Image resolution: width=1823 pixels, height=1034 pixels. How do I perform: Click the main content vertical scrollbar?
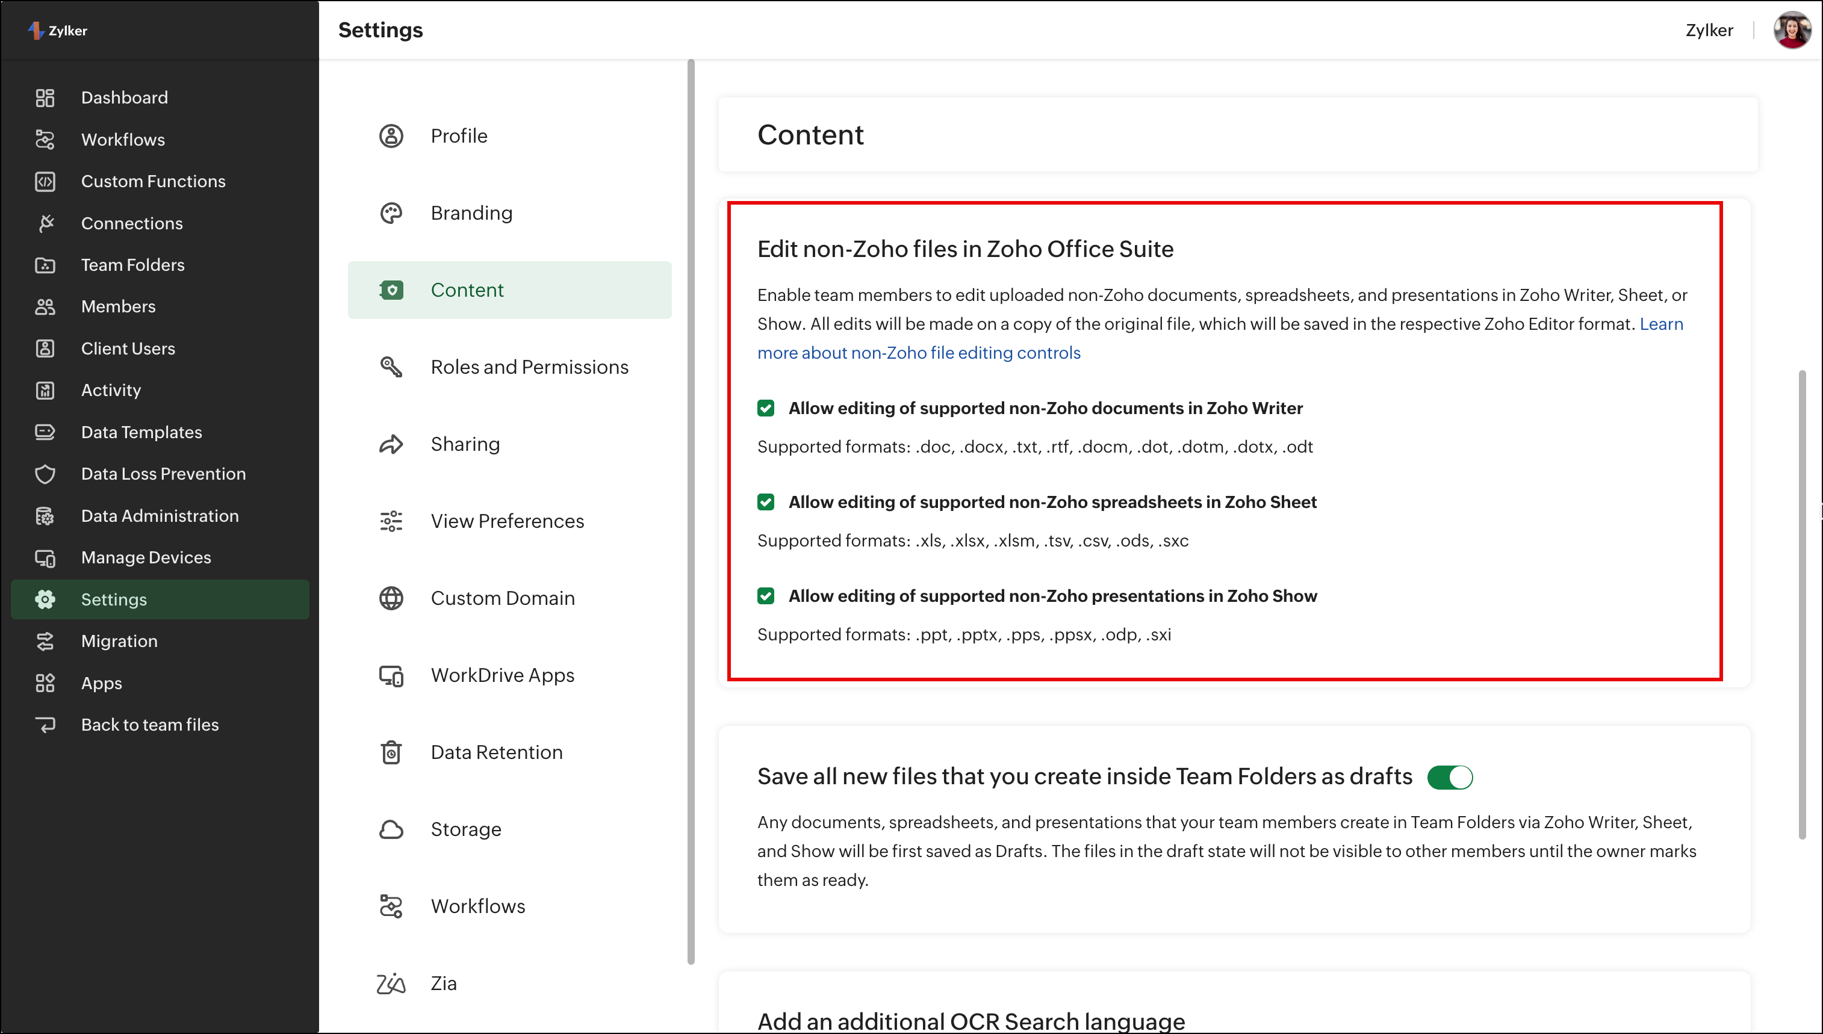point(1802,604)
